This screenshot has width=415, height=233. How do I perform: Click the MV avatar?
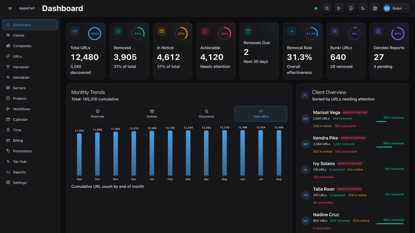(x=305, y=119)
